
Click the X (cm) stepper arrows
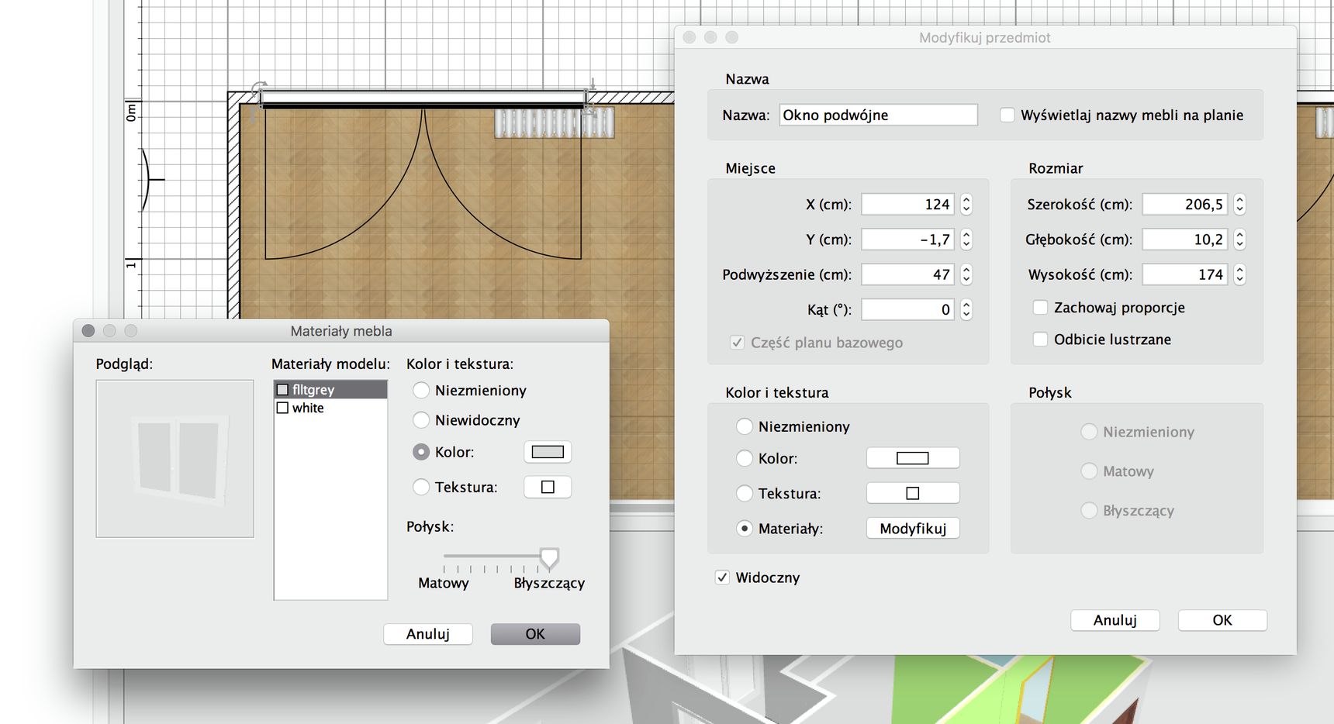(966, 205)
